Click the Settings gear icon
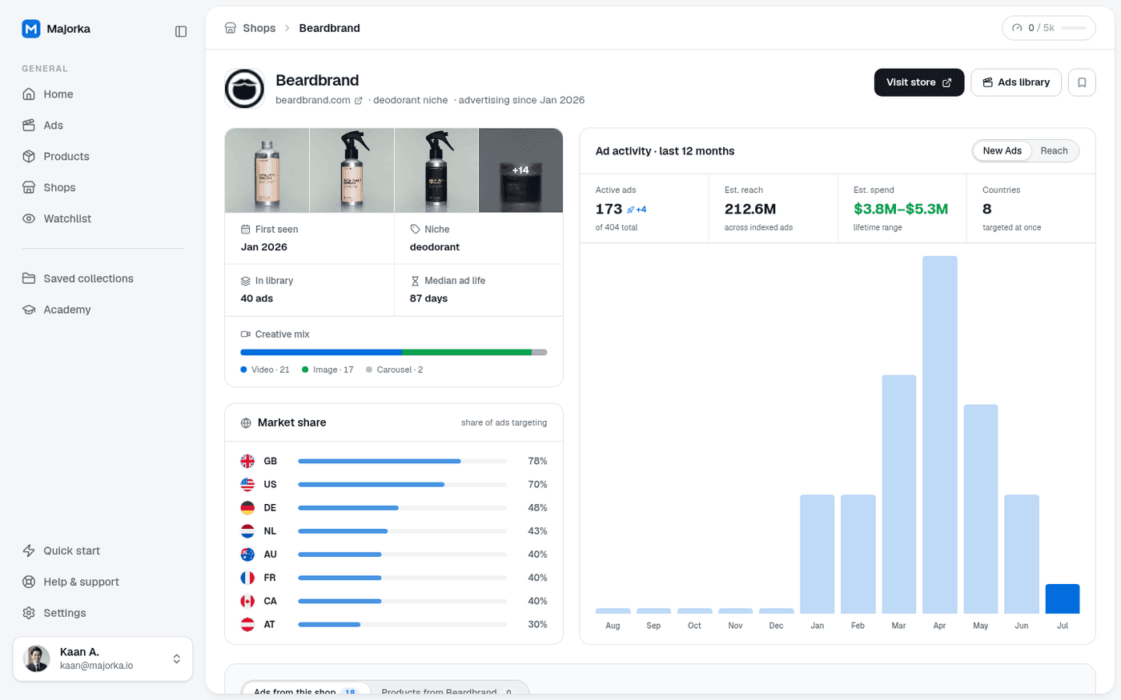Screen dimensions: 1121x700 [x=29, y=613]
